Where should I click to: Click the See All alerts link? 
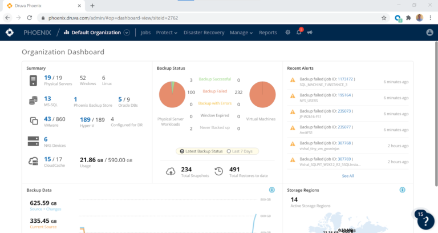pyautogui.click(x=347, y=176)
